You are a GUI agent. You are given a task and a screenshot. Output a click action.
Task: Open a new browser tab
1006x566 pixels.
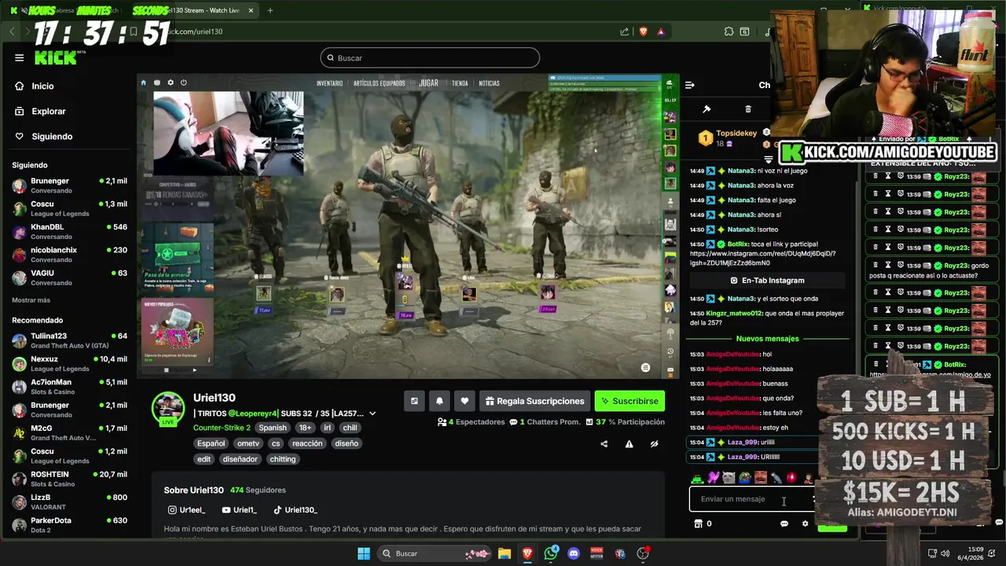[x=270, y=10]
